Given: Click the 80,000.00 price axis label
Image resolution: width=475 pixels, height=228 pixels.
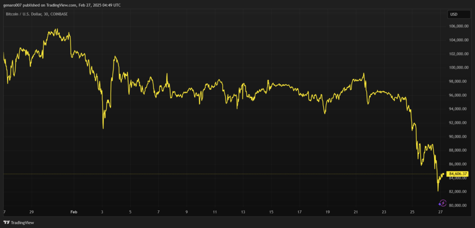Looking at the screenshot, I should point(457,205).
